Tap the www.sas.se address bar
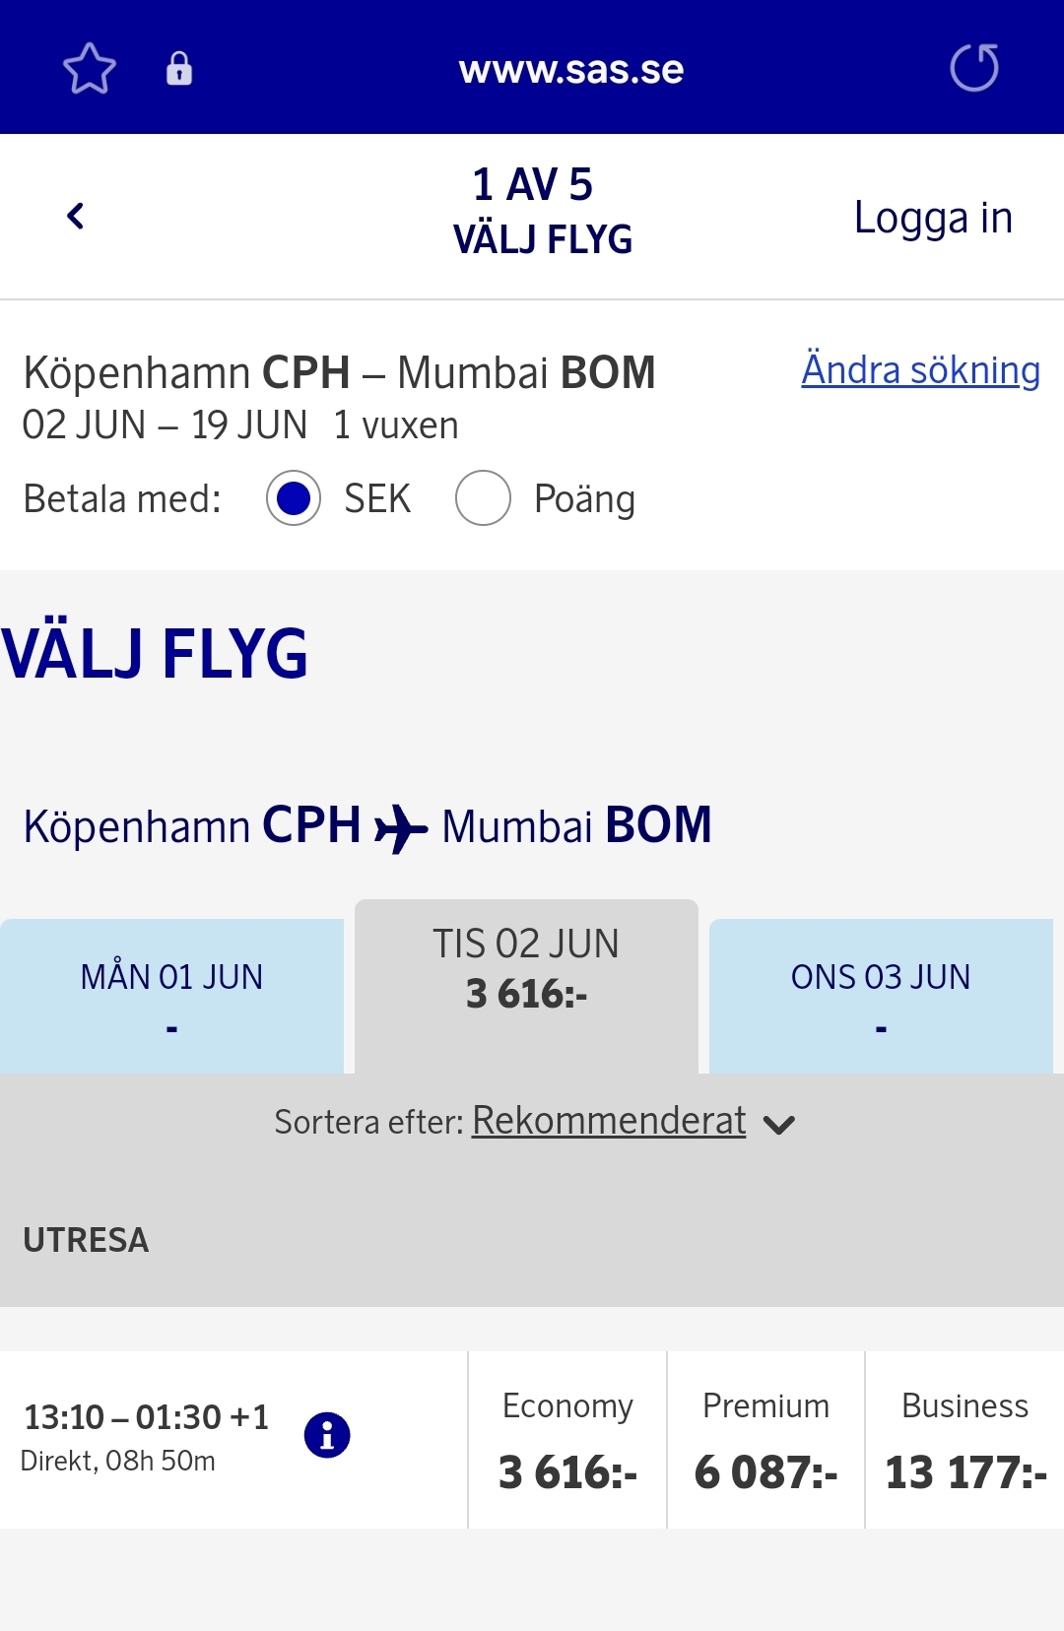The height and width of the screenshot is (1631, 1064). coord(571,70)
